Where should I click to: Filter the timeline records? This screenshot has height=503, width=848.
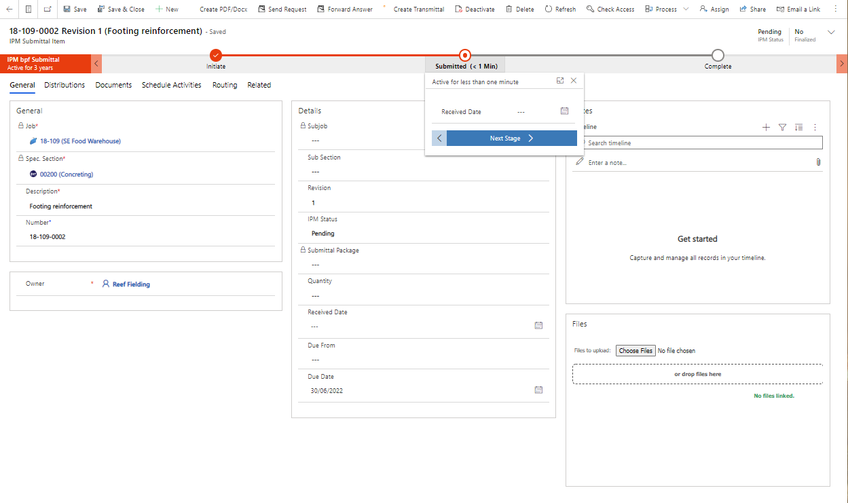[782, 127]
